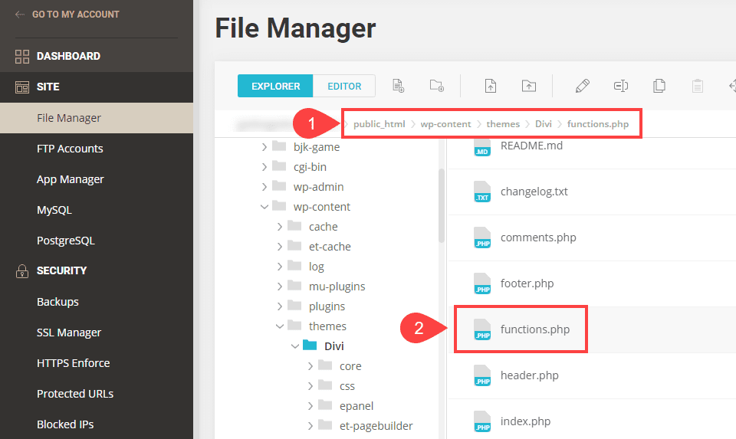
Task: Expand the mu-plugins folder chevron
Action: [x=280, y=286]
